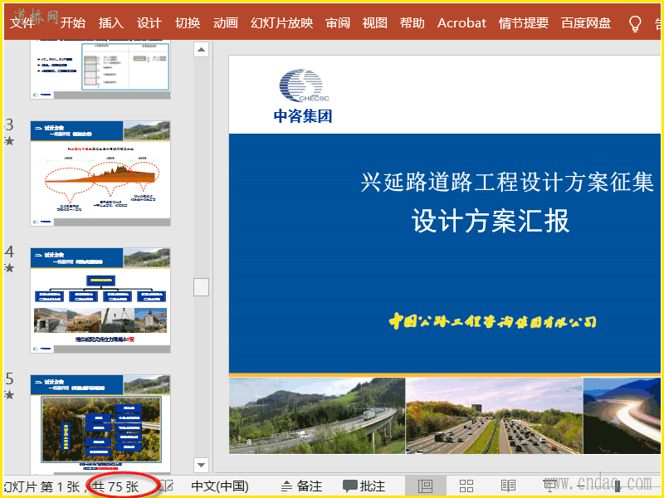Open the 批注 comments pane

(x=364, y=486)
